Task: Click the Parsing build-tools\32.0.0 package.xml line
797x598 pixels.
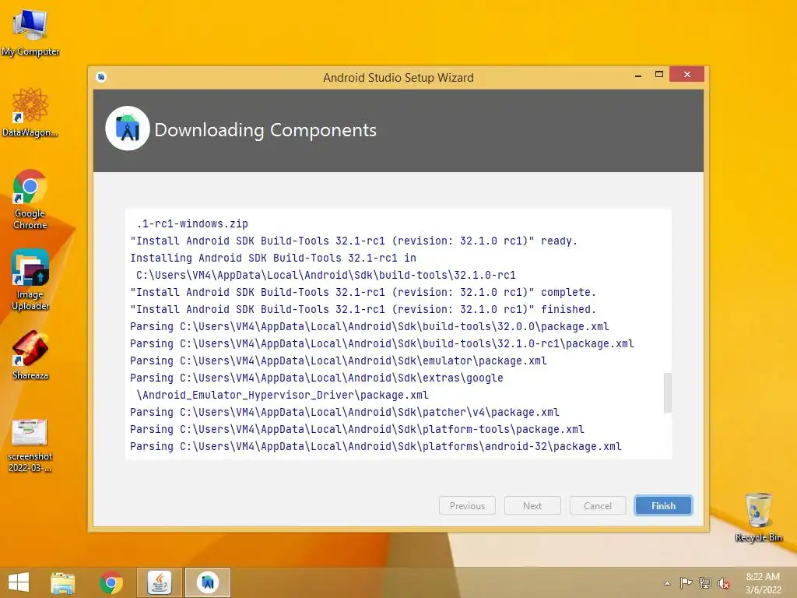Action: (370, 326)
